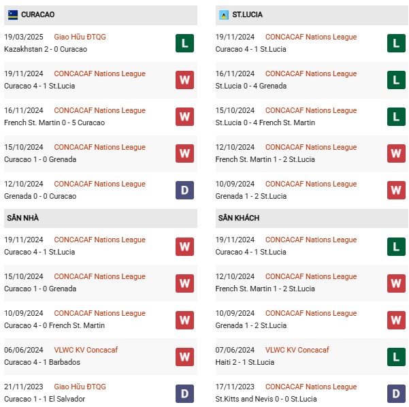This screenshot has width=409, height=407.
Task: Click the D badge for Curacao 1 - 1 El Salvador
Action: [x=184, y=393]
